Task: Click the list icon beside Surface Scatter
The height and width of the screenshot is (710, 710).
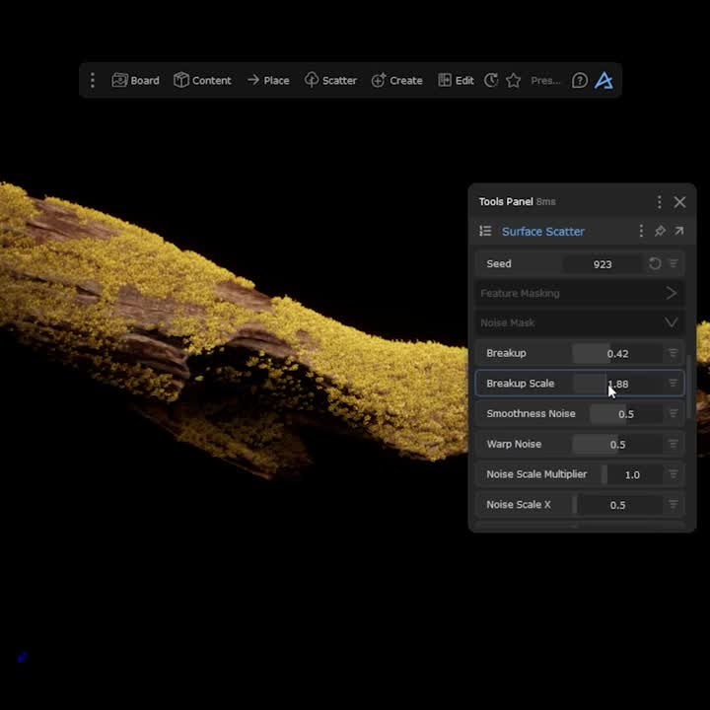Action: (x=485, y=232)
